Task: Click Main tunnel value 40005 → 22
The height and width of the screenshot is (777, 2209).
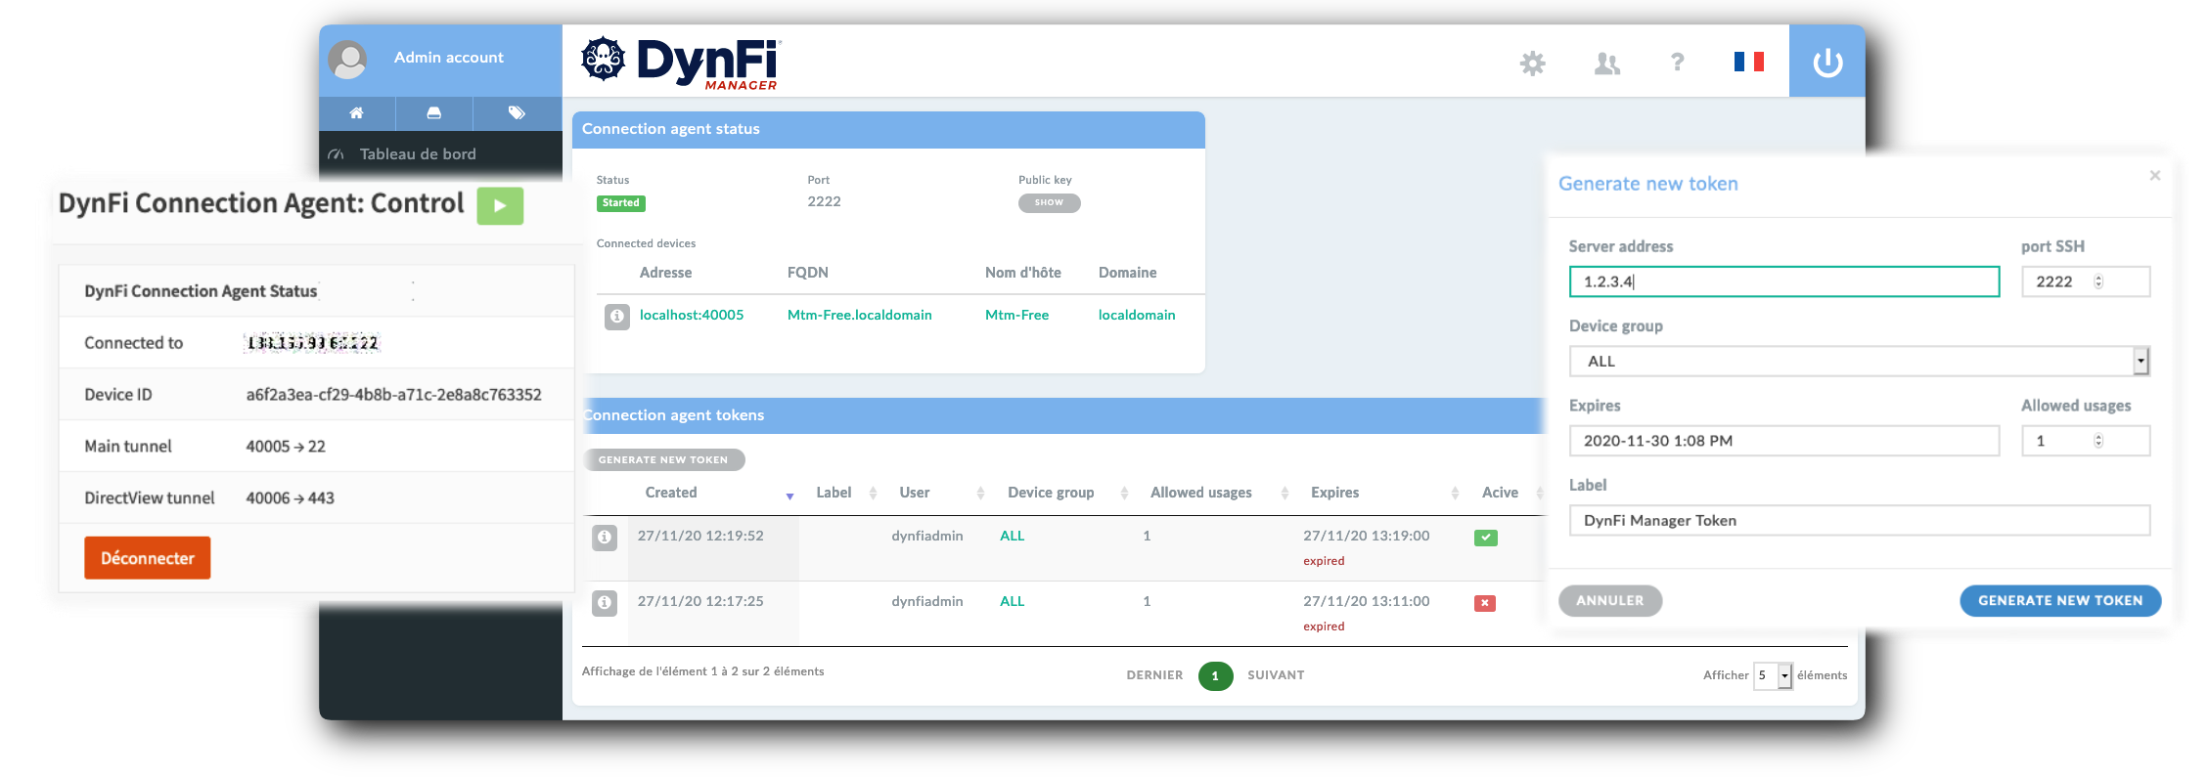Action: click(286, 447)
